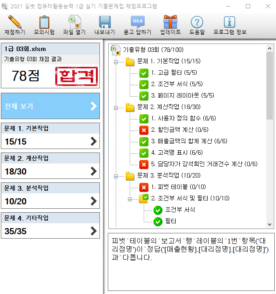The width and height of the screenshot is (276, 294).
Task: Collapse 조건부 서식 및 필터 node
Action: (130, 199)
